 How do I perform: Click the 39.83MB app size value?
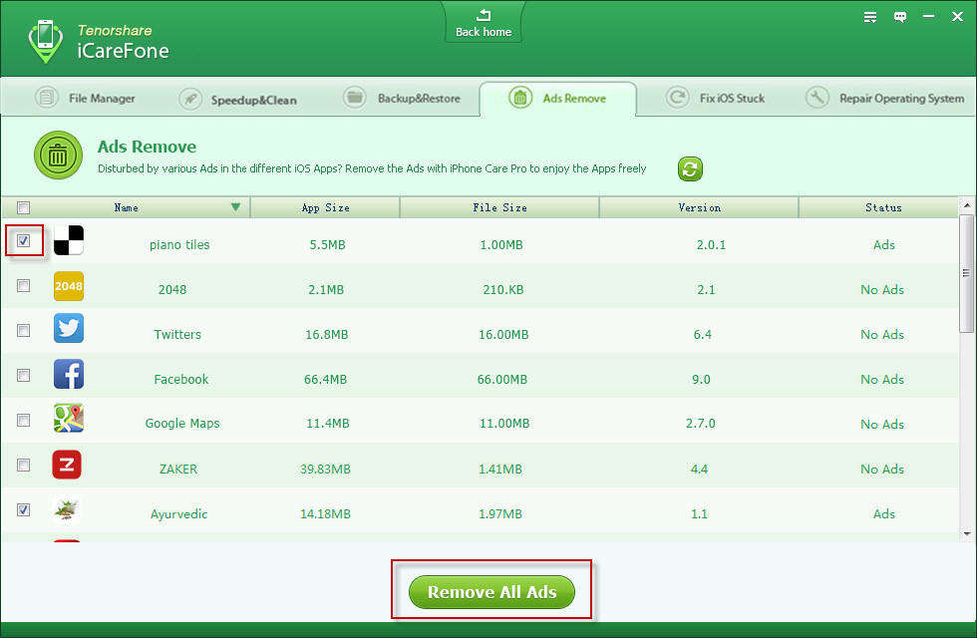click(x=325, y=470)
